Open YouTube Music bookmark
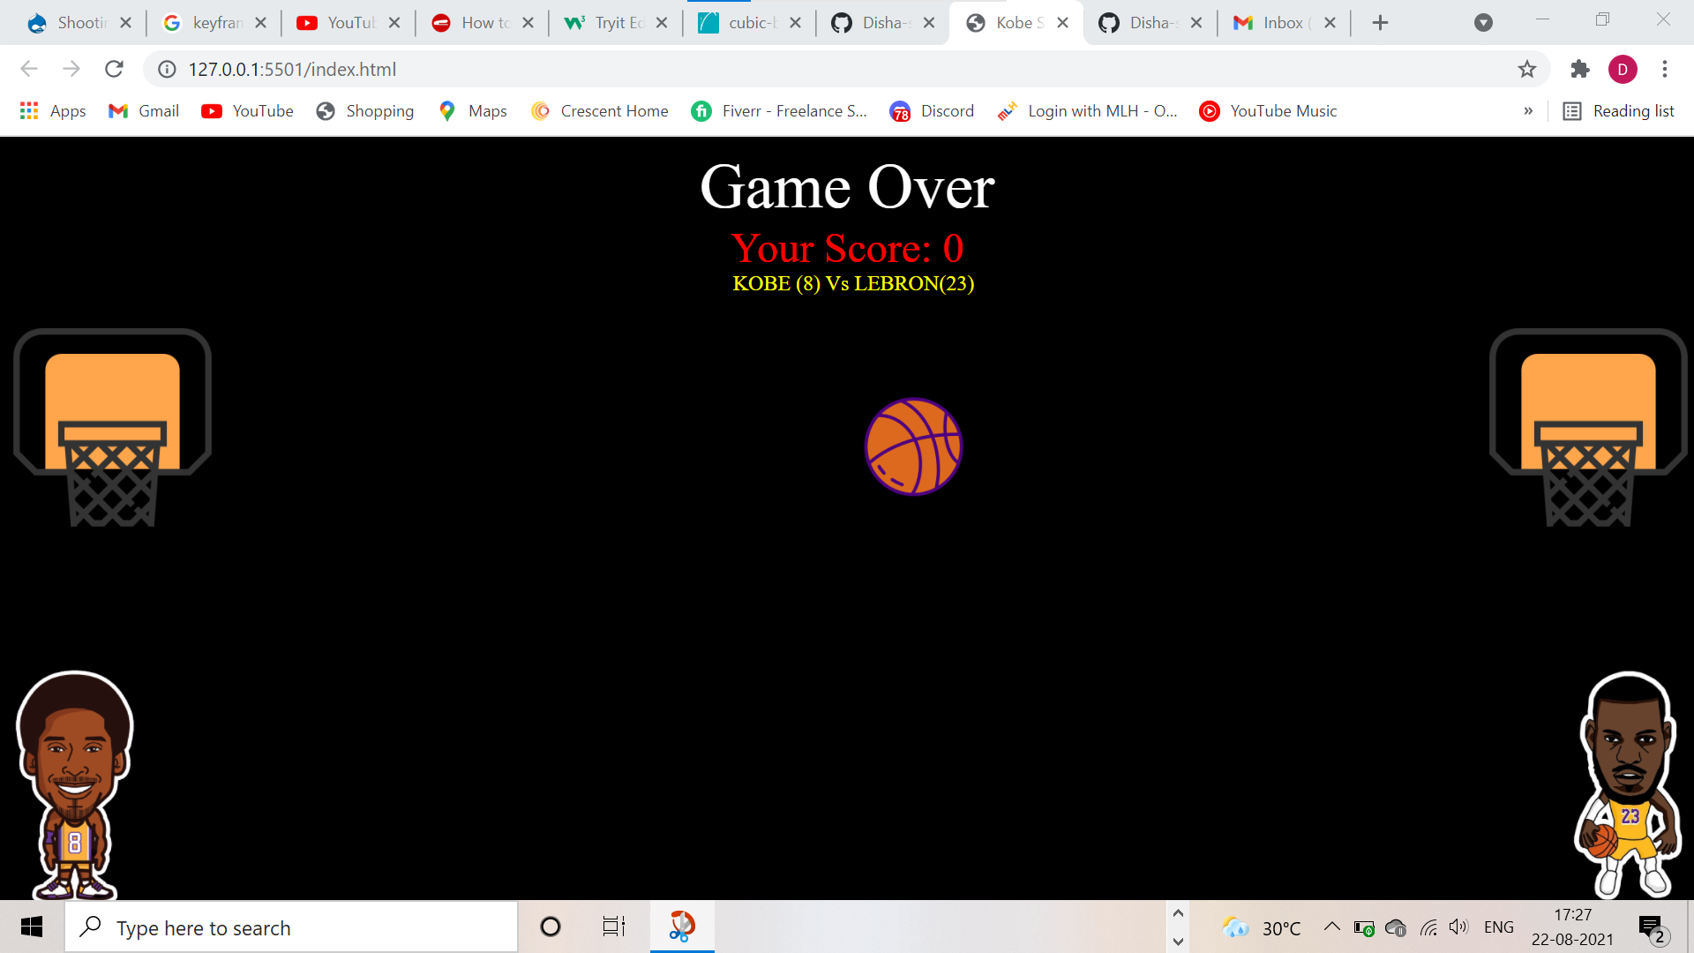The width and height of the screenshot is (1694, 953). [1268, 111]
